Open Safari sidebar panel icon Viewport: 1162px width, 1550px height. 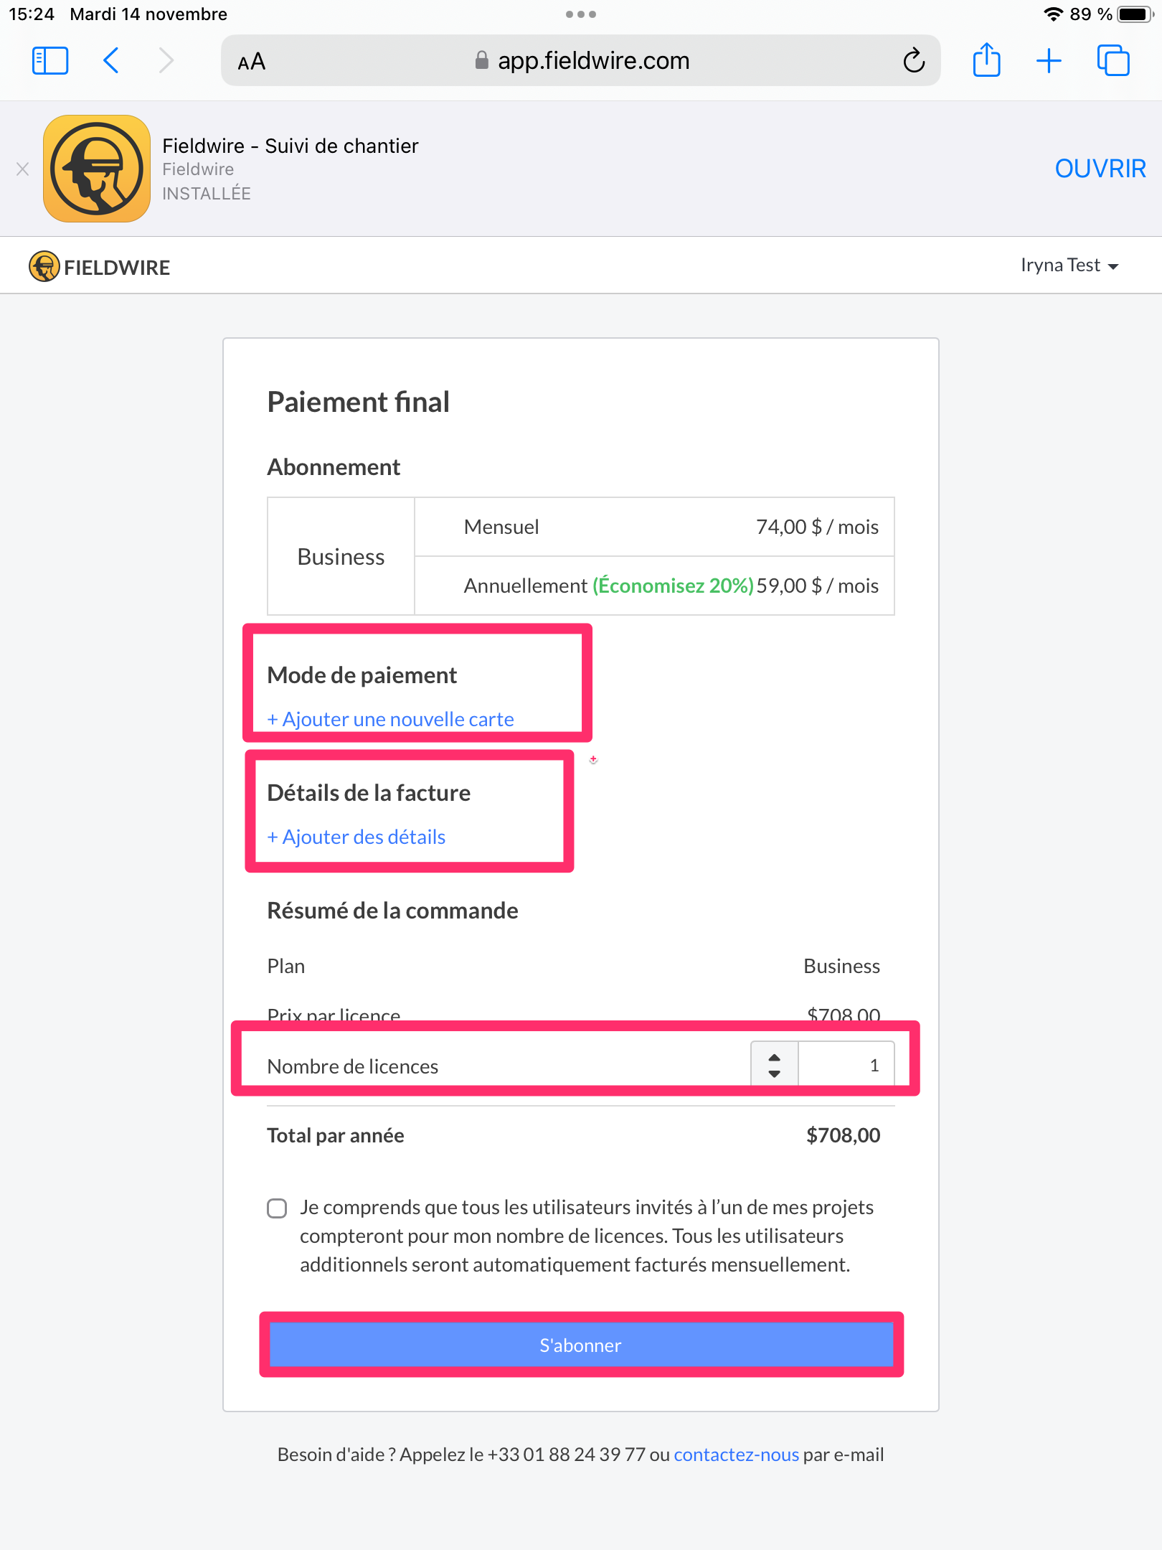50,61
